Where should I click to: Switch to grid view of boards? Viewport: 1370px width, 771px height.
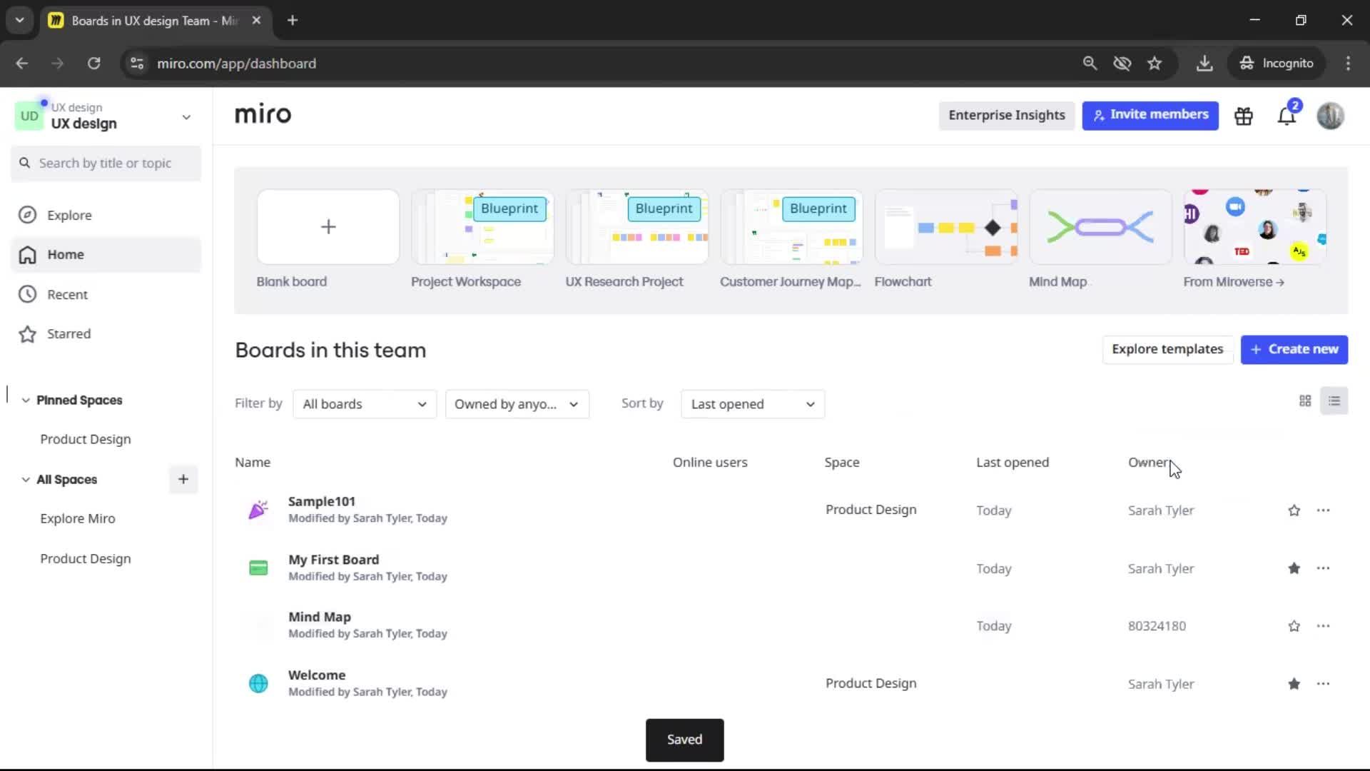point(1305,401)
